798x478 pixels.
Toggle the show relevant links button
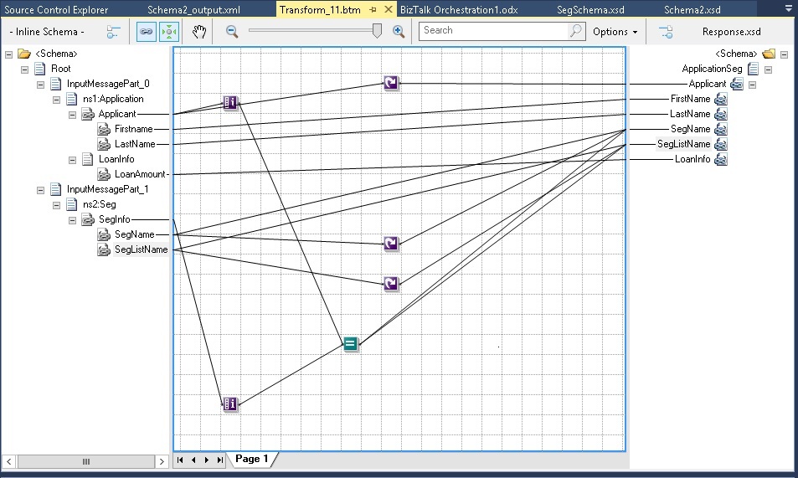(146, 32)
